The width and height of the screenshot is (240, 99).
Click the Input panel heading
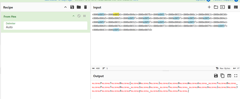point(97,7)
